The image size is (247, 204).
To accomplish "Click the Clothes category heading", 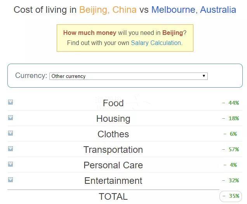I will click(x=113, y=134).
